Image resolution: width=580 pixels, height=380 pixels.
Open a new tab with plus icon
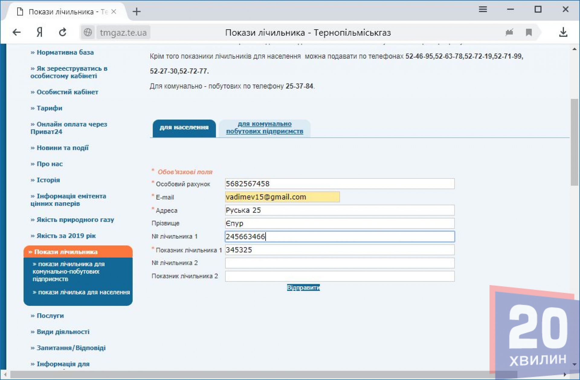click(137, 12)
